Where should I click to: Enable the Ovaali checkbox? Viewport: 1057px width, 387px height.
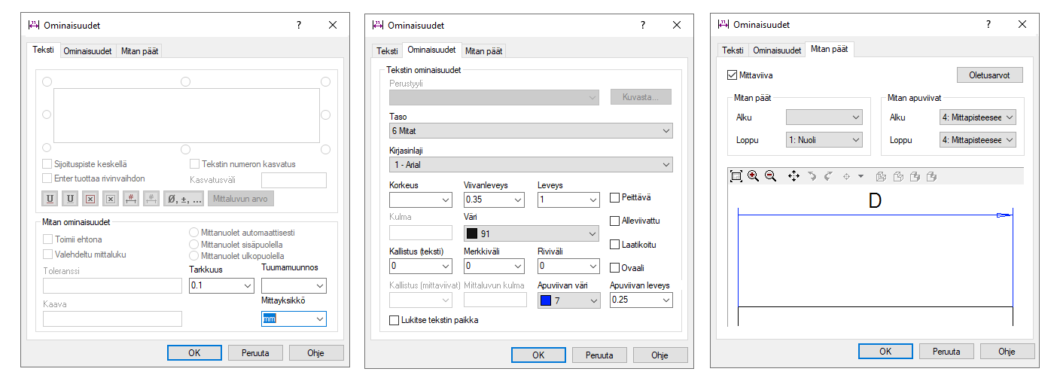[x=614, y=267]
